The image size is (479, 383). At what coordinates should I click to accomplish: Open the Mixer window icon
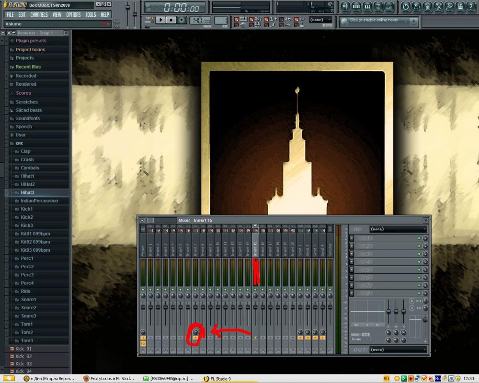pyautogui.click(x=389, y=7)
